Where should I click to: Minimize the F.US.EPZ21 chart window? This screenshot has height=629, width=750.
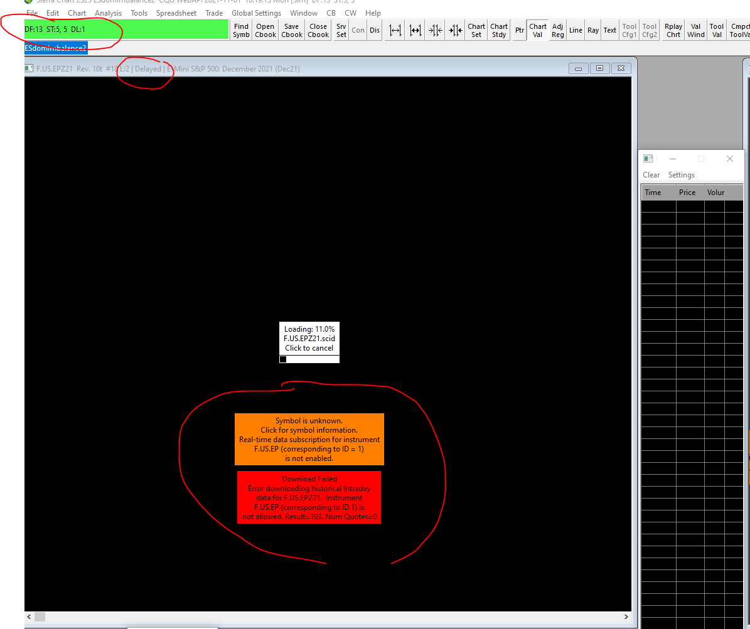coord(578,68)
